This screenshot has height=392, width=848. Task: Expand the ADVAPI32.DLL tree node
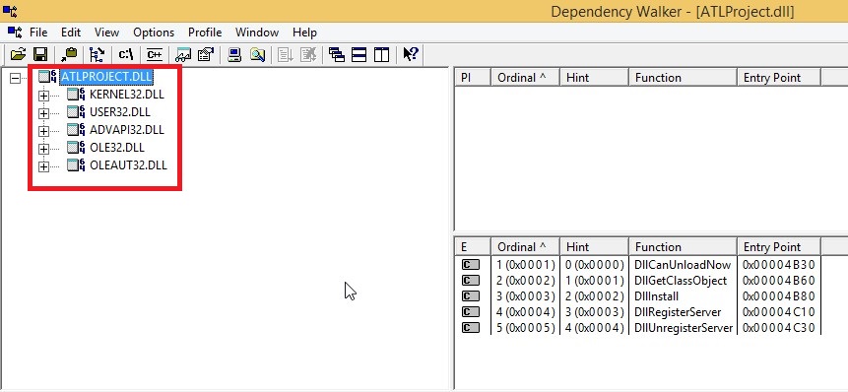coord(43,131)
